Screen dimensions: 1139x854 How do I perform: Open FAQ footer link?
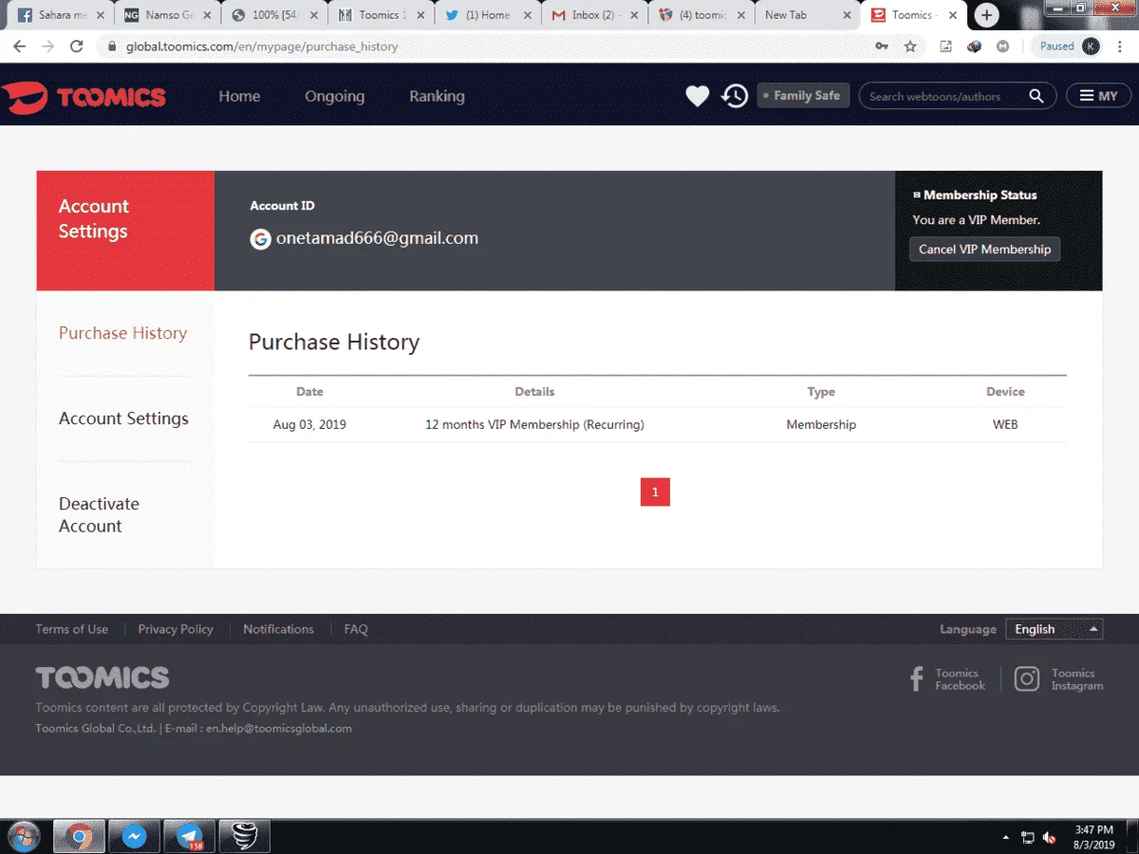(356, 629)
